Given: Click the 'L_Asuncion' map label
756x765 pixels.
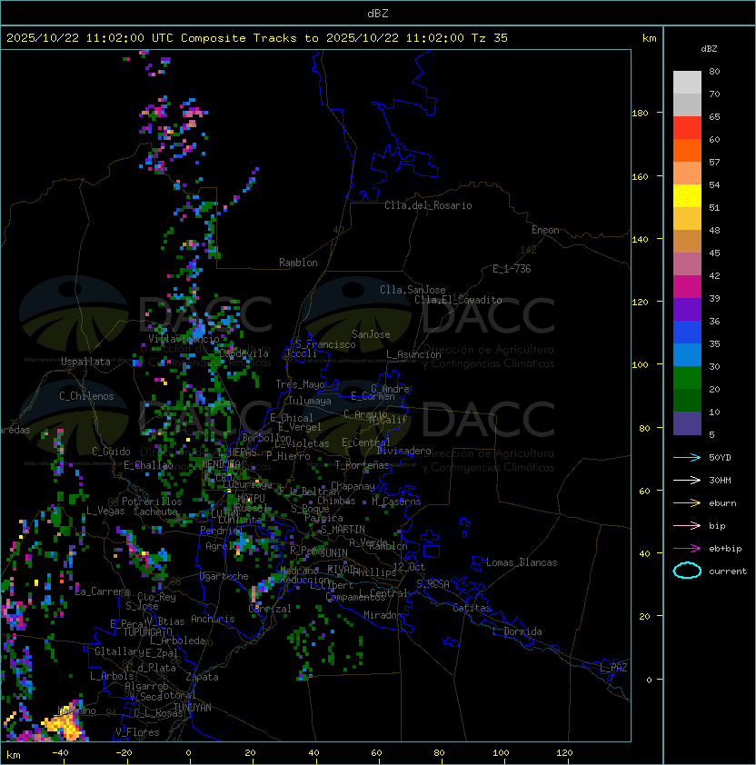Looking at the screenshot, I should click(413, 354).
